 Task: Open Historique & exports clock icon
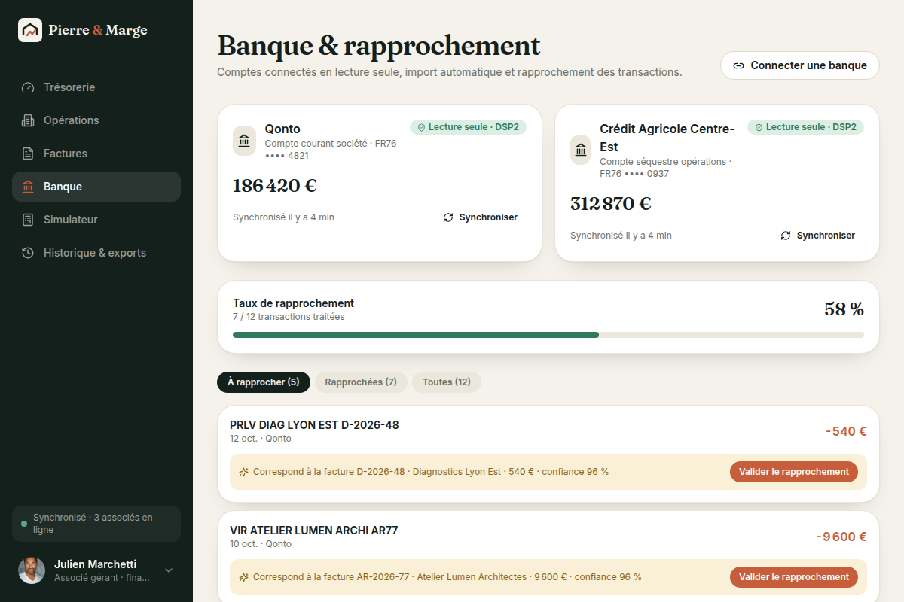[x=28, y=253]
